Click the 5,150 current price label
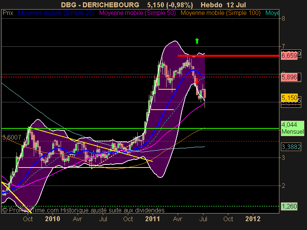 (289, 98)
